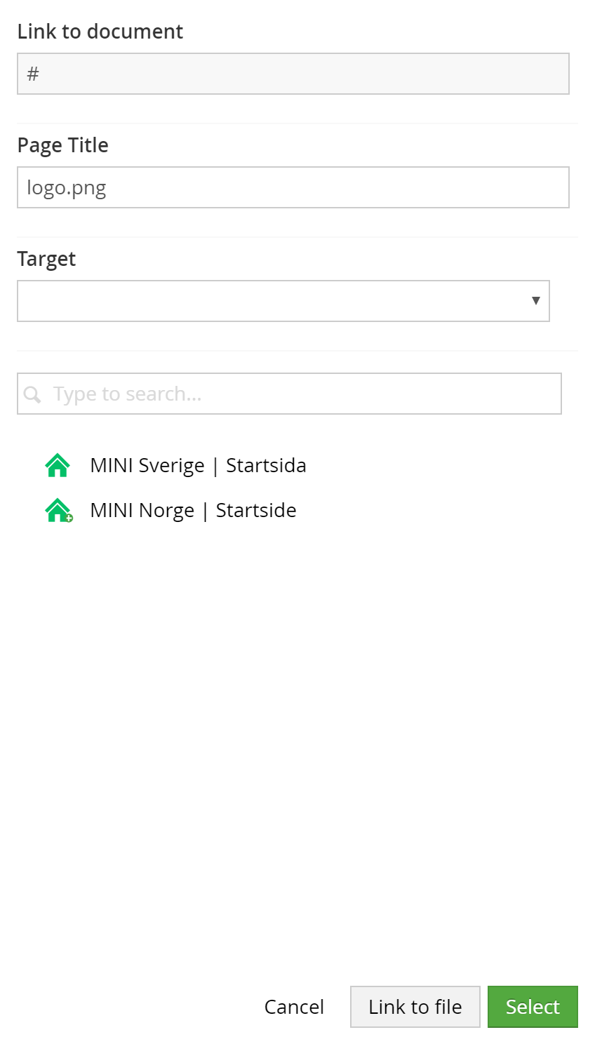Click the MINI Norge home icon
This screenshot has width=602, height=1051.
coord(58,510)
